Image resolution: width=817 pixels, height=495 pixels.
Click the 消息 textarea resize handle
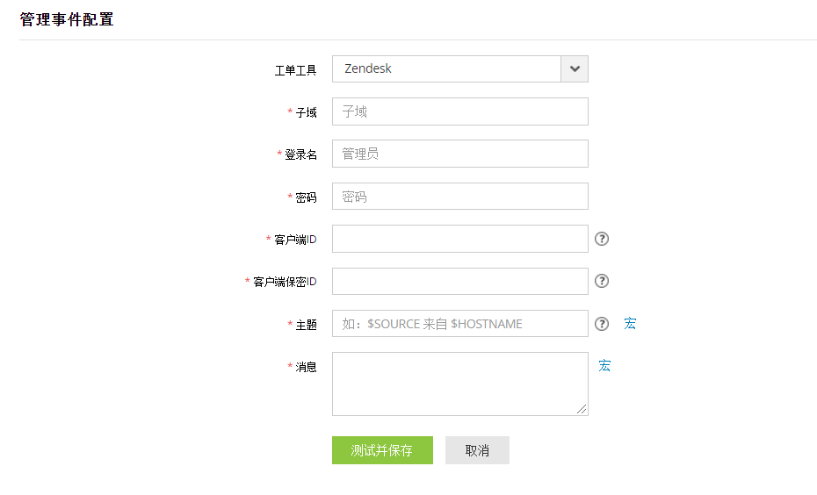click(x=582, y=409)
